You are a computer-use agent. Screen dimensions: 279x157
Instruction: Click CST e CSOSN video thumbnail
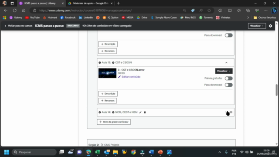click(107, 73)
